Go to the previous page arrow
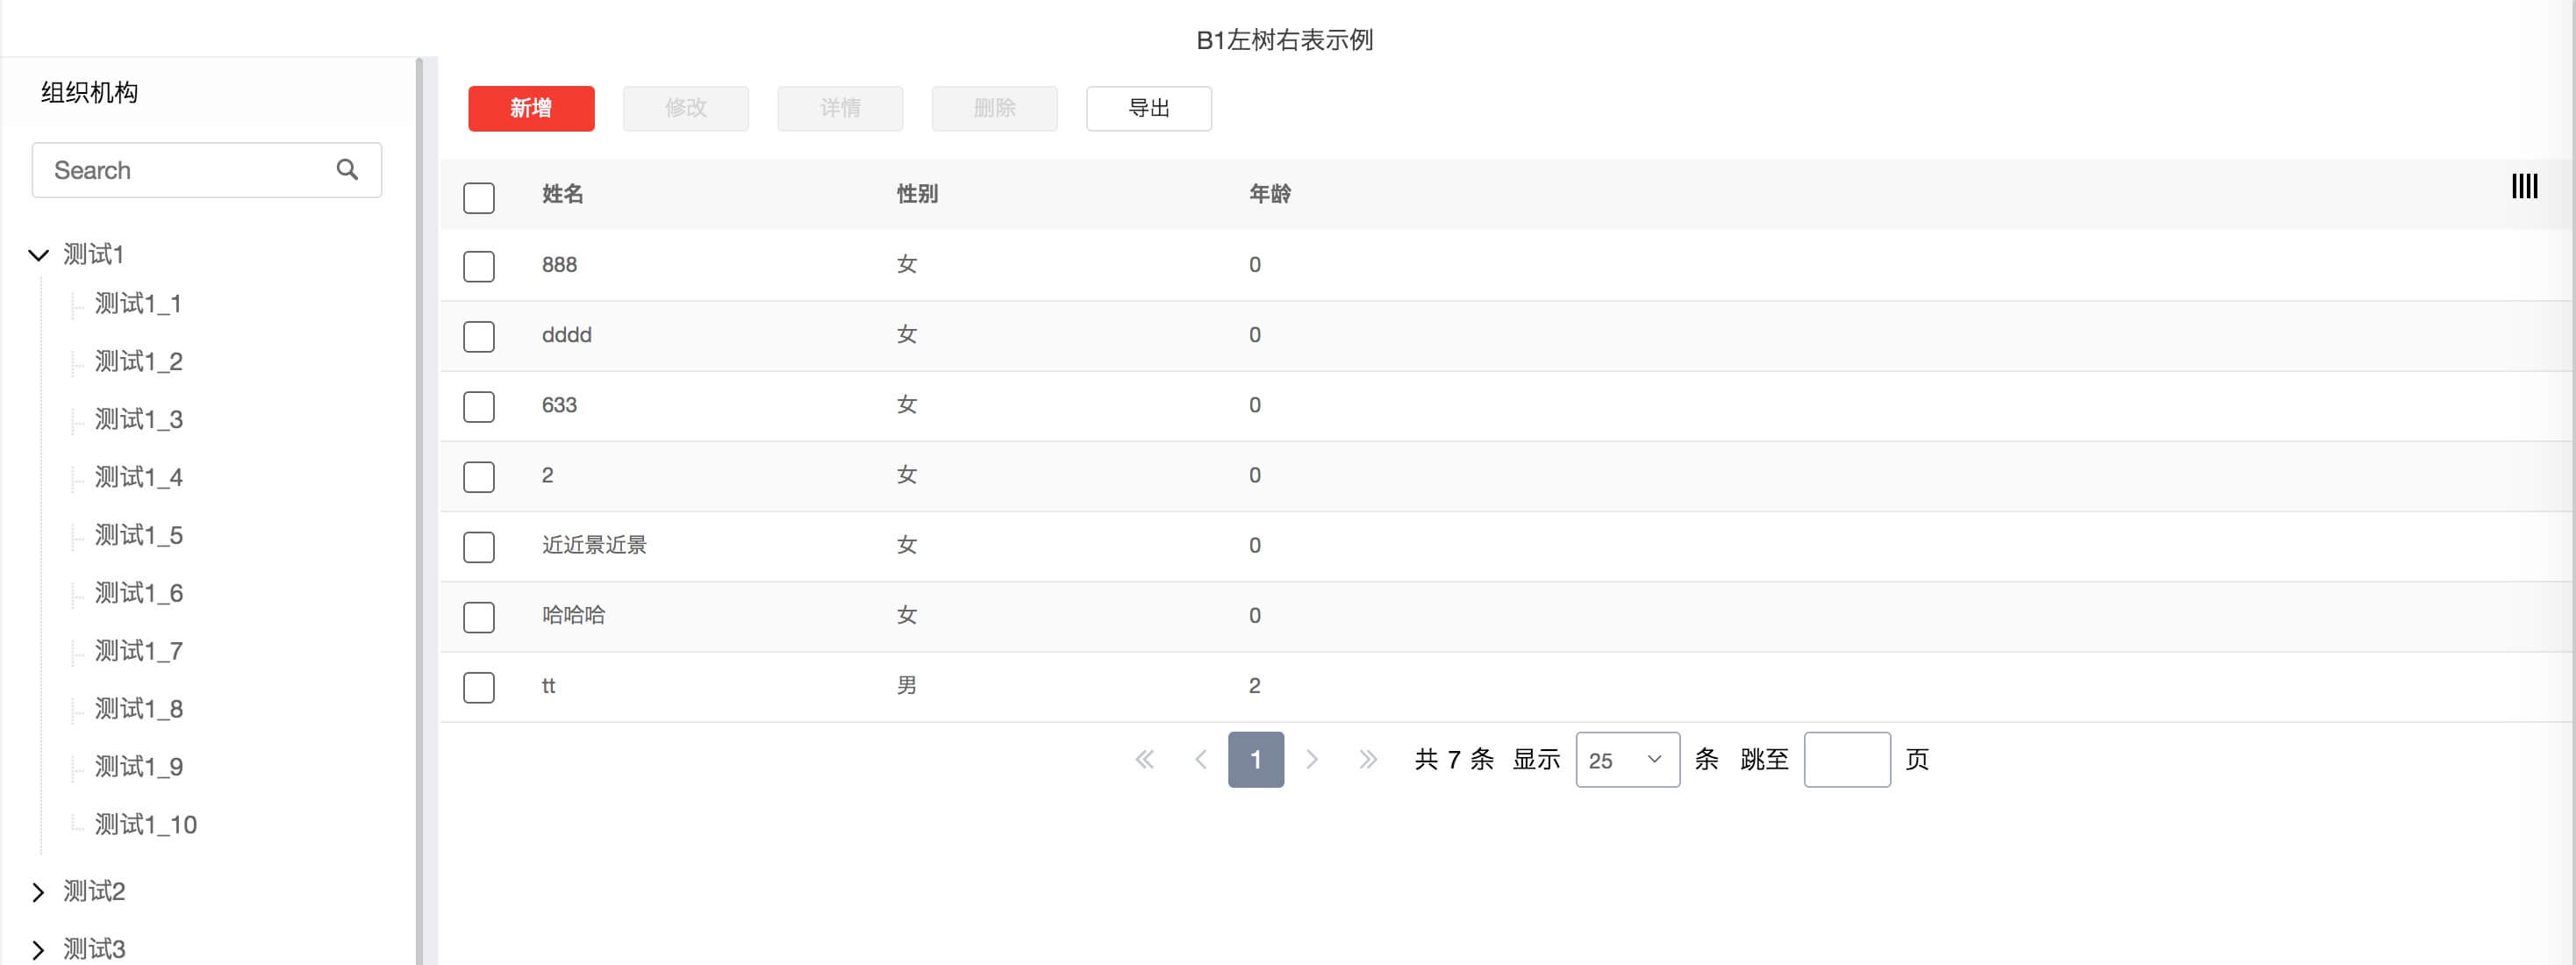Viewport: 2576px width, 965px height. 1200,760
